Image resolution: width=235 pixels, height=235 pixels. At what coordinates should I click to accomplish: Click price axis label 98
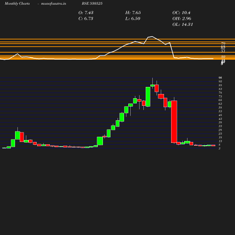(220, 78)
